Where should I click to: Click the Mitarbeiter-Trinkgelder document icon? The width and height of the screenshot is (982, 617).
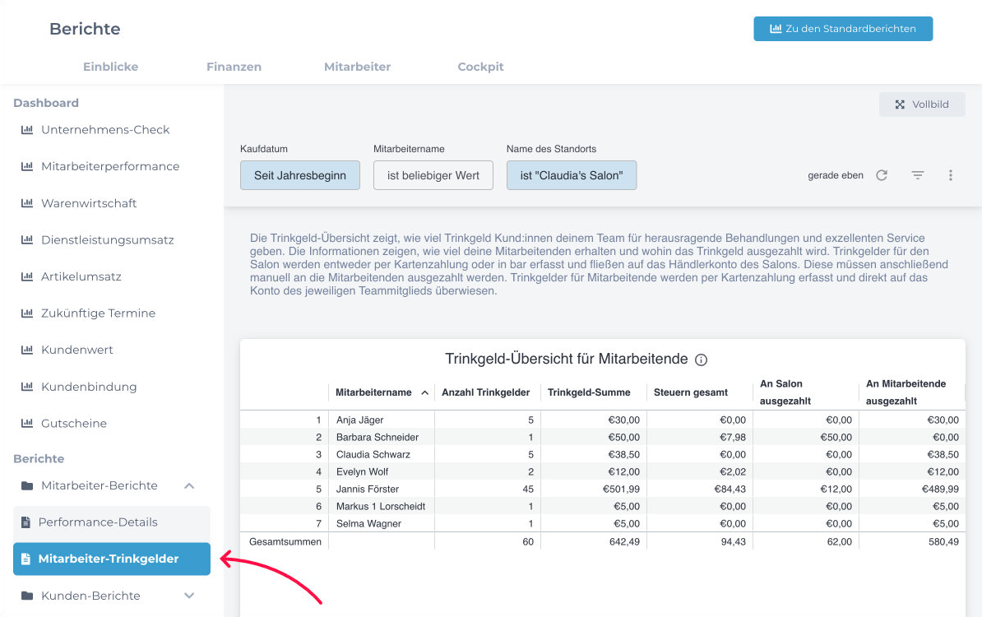point(25,559)
